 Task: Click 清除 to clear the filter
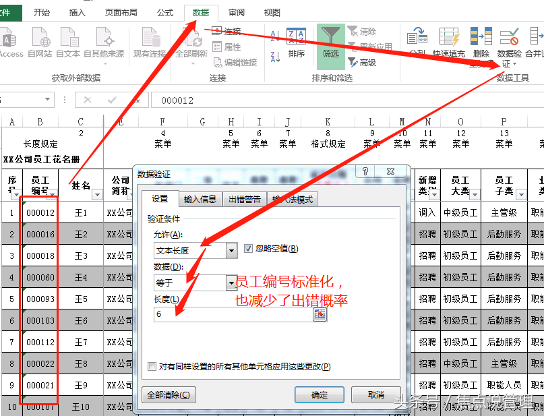coord(362,32)
